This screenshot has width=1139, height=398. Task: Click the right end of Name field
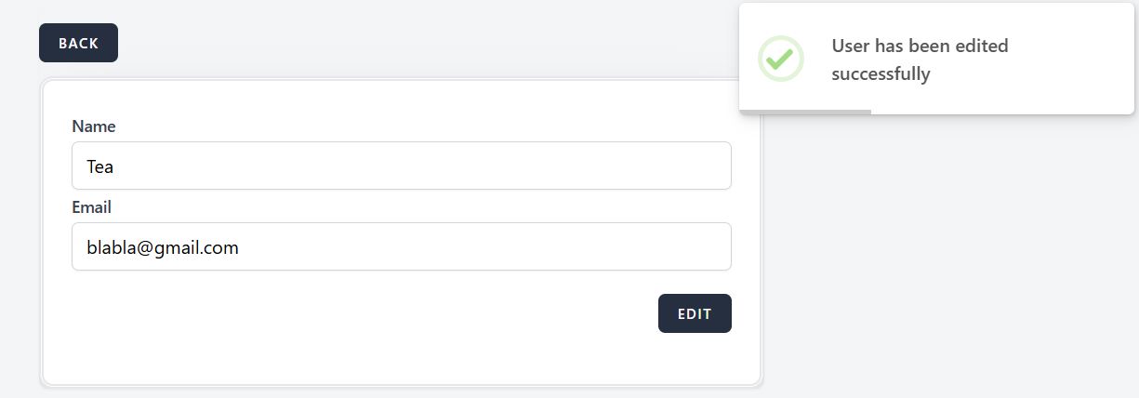[x=707, y=166]
